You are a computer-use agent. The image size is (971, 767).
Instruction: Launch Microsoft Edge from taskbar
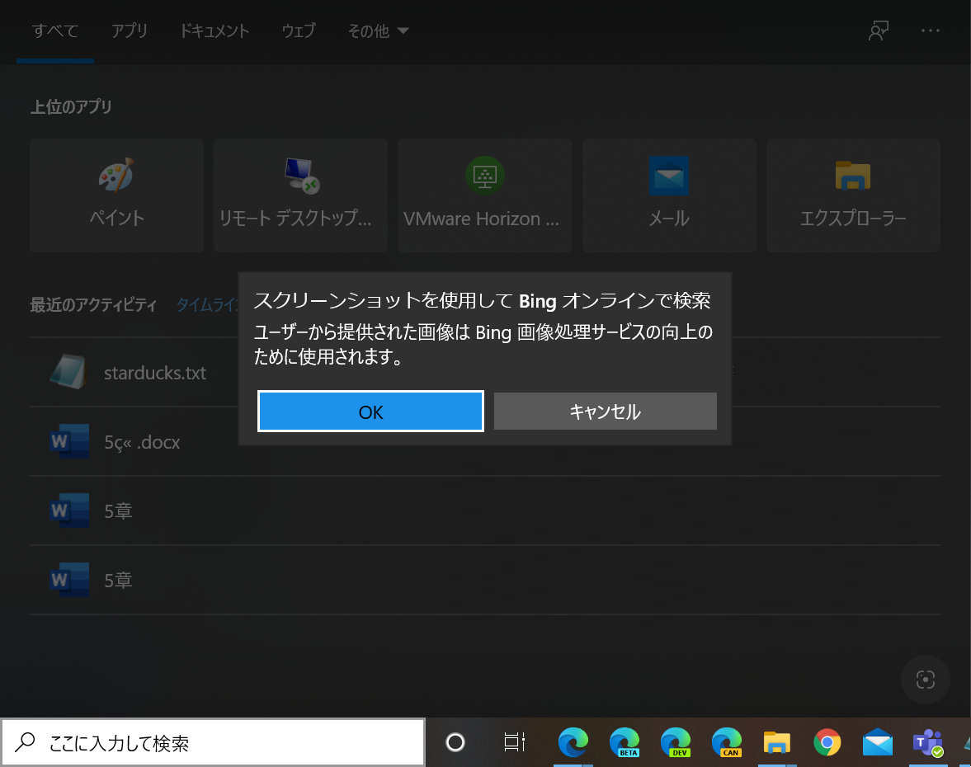pyautogui.click(x=573, y=741)
